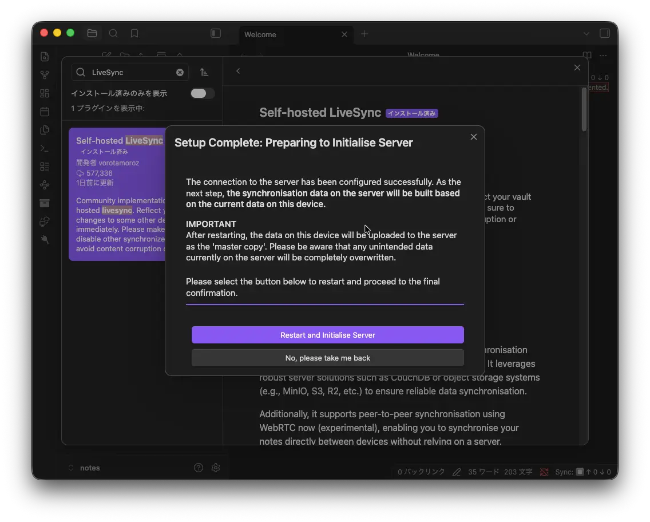Click the Sync status in status bar
This screenshot has height=522, width=650.
[x=583, y=472]
